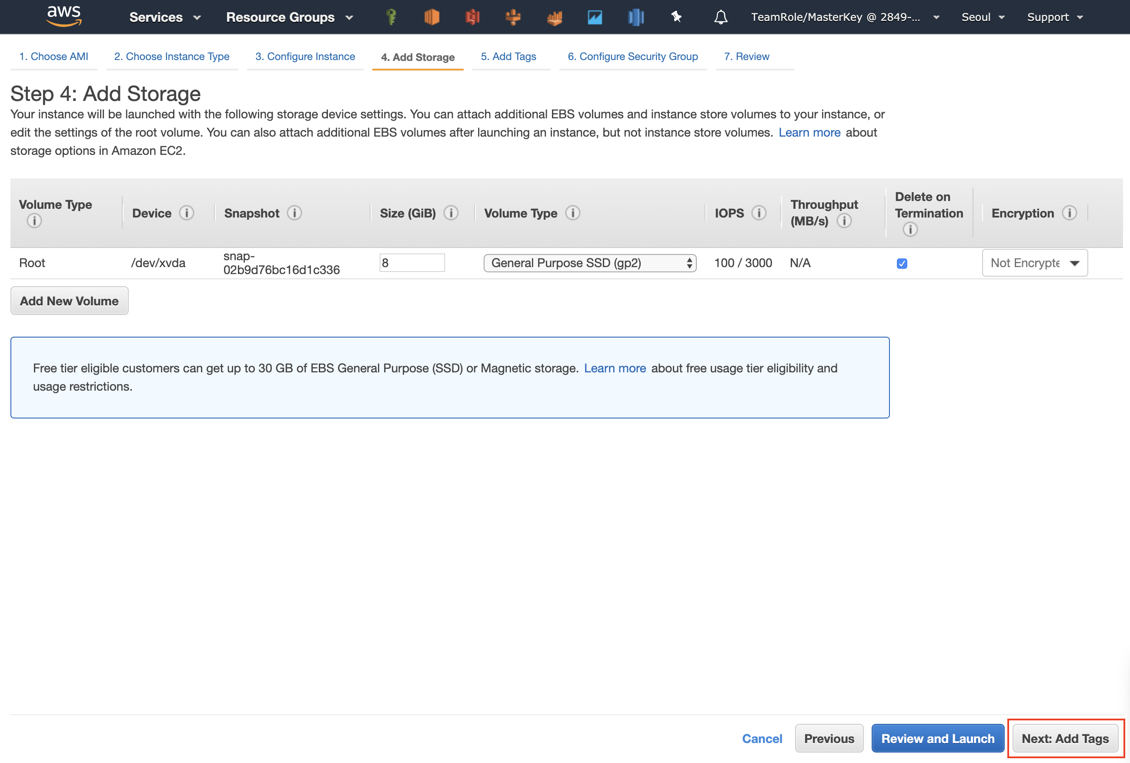
Task: Open the notifications bell icon
Action: 721,17
